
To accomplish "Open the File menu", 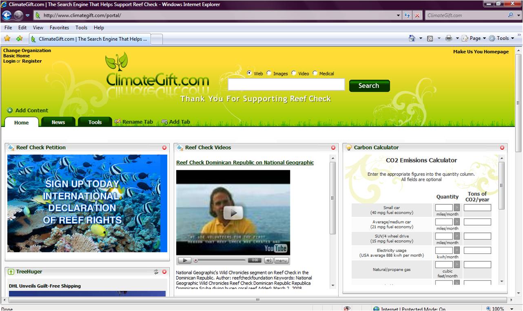I will pyautogui.click(x=8, y=28).
